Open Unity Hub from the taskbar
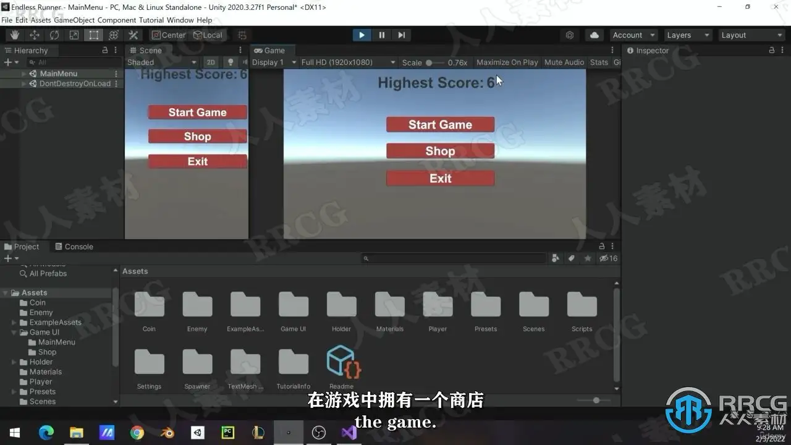 click(198, 433)
